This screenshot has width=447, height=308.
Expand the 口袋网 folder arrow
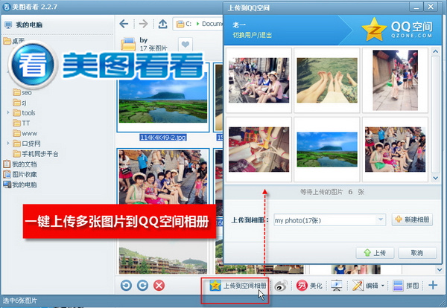8,143
